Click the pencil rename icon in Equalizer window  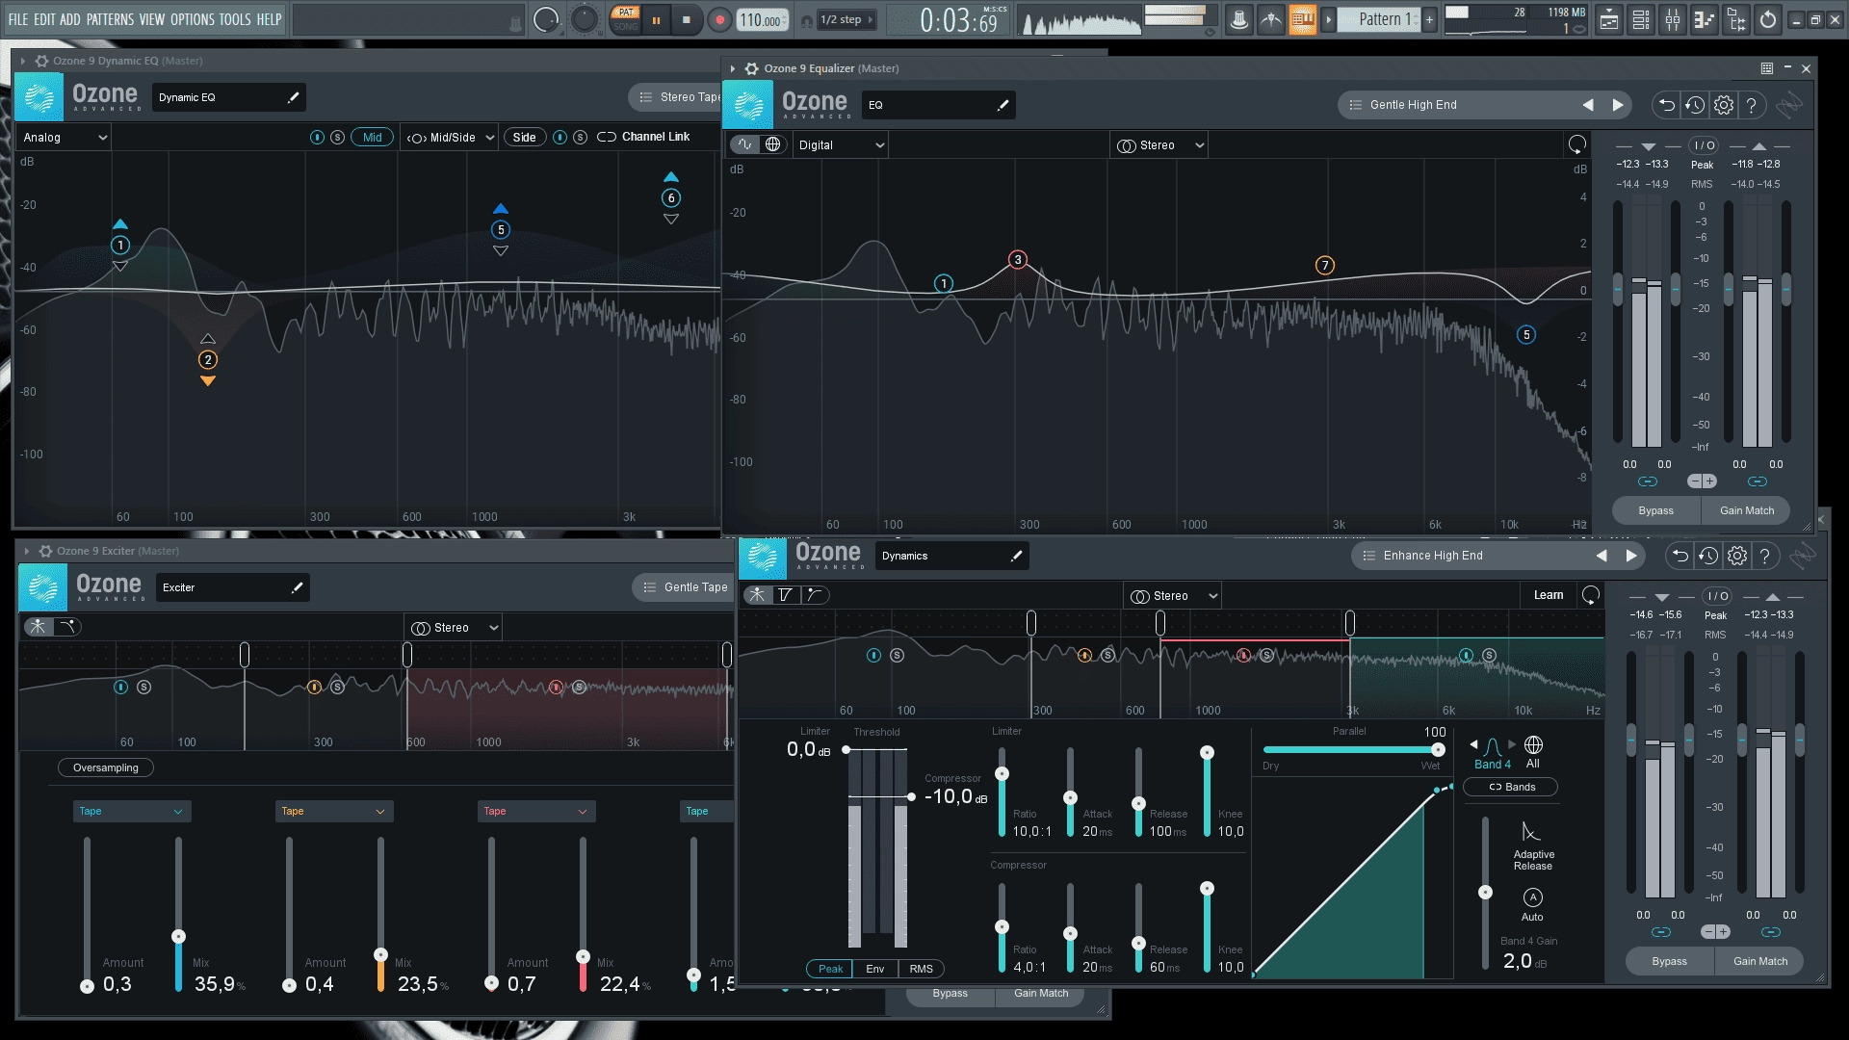[x=1003, y=105]
